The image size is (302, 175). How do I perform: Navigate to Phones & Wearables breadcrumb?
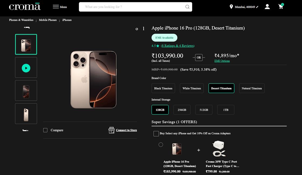[x=21, y=20]
